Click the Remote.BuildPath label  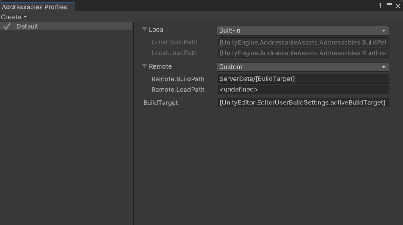point(178,79)
